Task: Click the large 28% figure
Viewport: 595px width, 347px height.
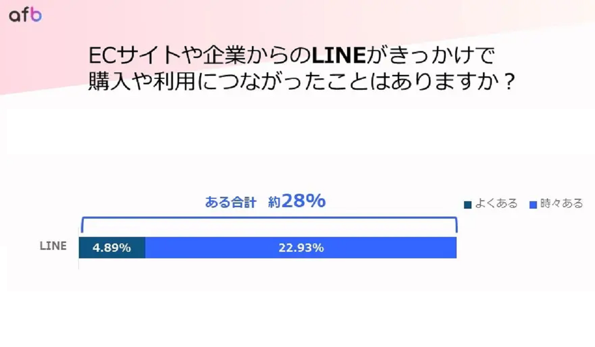Action: 303,201
